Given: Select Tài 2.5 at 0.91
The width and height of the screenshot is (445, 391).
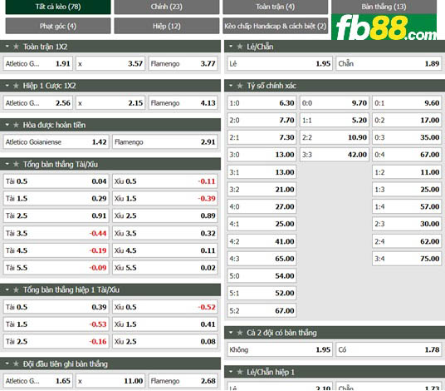Looking at the screenshot, I should (56, 215).
